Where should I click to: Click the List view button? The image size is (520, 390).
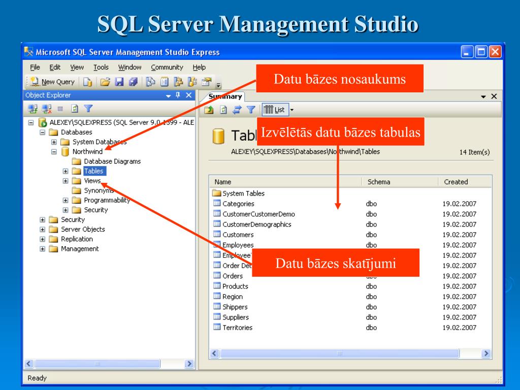(275, 110)
